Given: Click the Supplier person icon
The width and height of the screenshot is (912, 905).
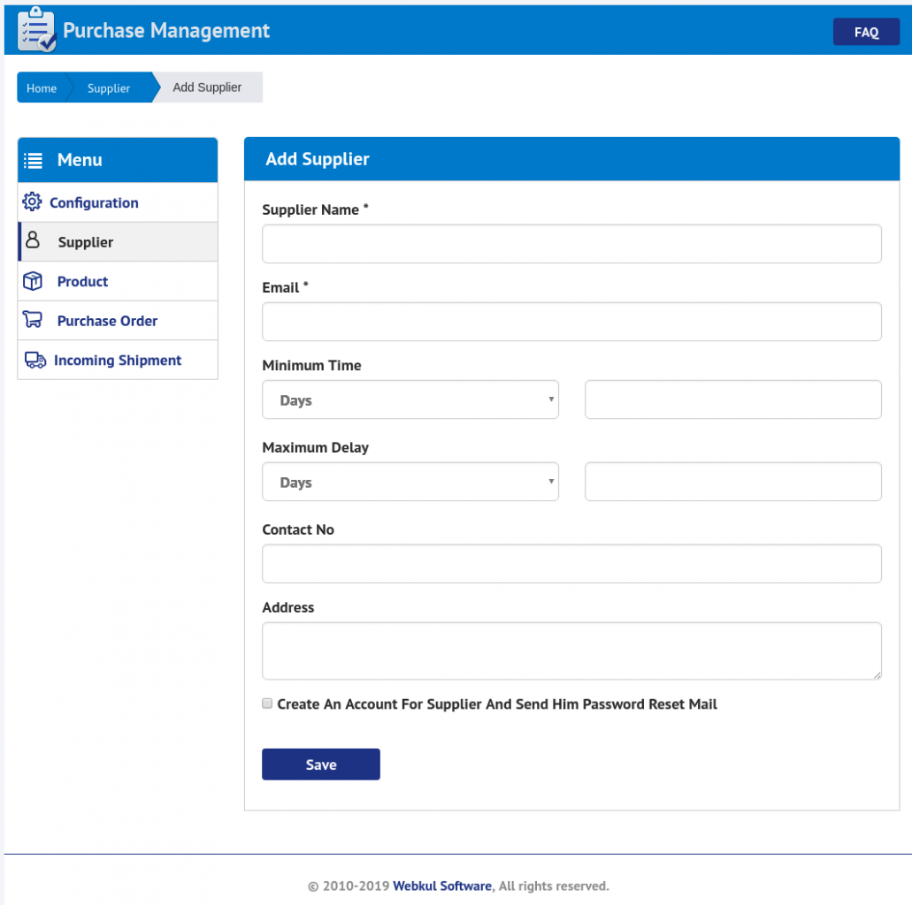Looking at the screenshot, I should [33, 240].
